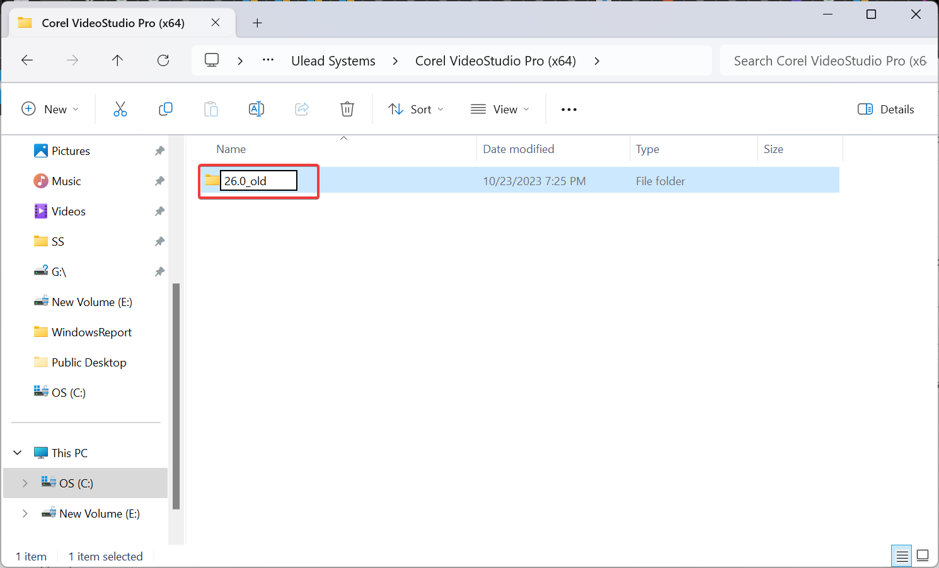The height and width of the screenshot is (568, 939).
Task: Open the SS pinned folder
Action: [58, 241]
